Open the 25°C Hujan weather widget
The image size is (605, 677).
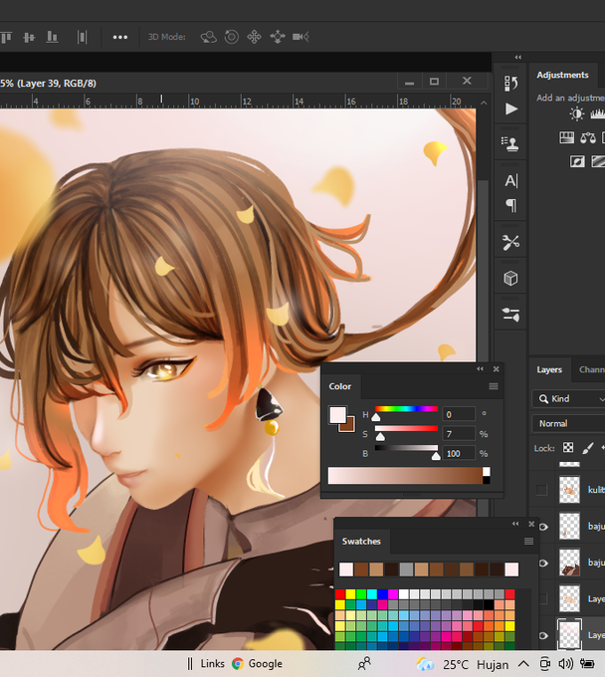pos(463,664)
